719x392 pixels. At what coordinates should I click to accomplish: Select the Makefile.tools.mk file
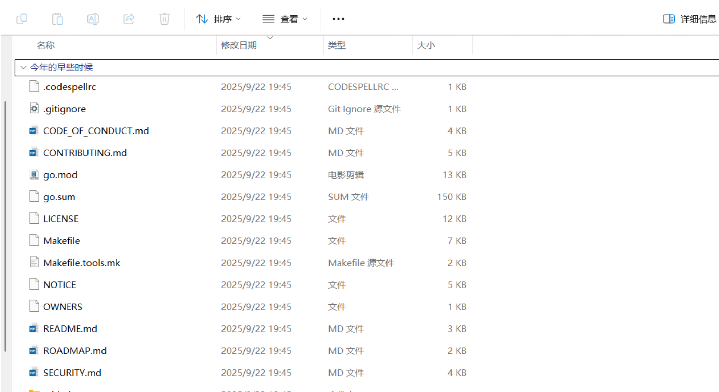82,263
